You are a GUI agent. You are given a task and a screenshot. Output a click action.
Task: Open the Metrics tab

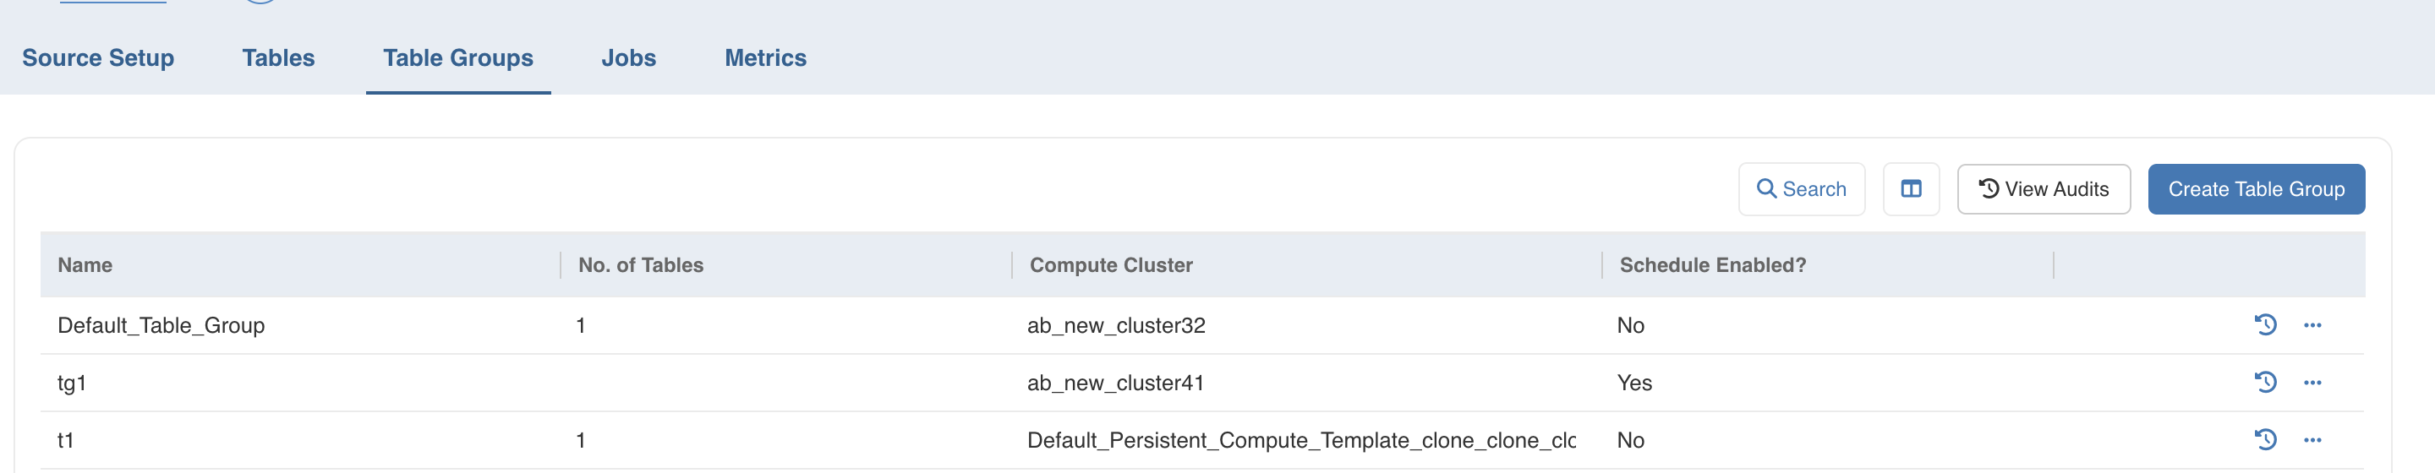coord(764,57)
